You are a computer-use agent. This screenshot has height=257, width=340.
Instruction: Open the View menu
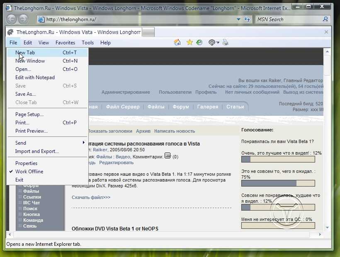pos(44,43)
